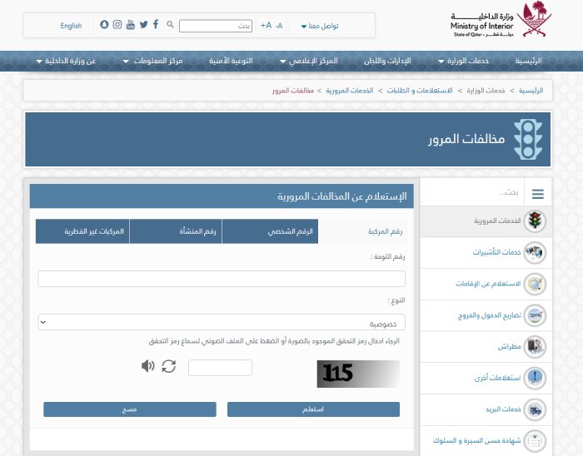Screen dimensions: 583x456
Task: Open استعلامات أخرى sidebar link
Action: [497, 378]
